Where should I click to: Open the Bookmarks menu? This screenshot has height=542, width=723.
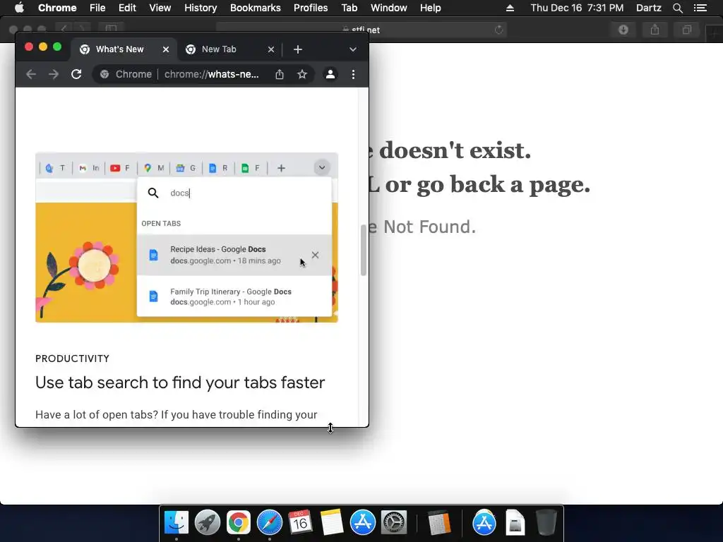(256, 8)
